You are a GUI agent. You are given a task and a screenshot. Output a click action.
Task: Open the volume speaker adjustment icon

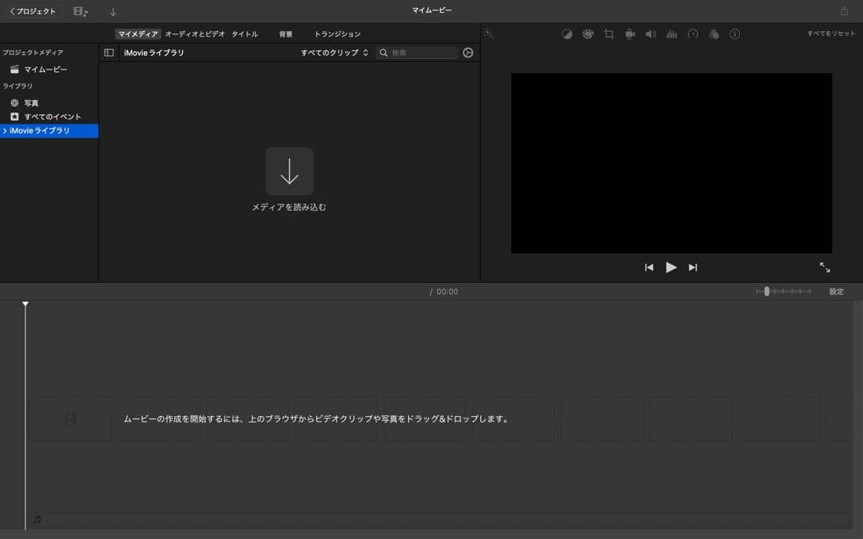[x=650, y=34]
